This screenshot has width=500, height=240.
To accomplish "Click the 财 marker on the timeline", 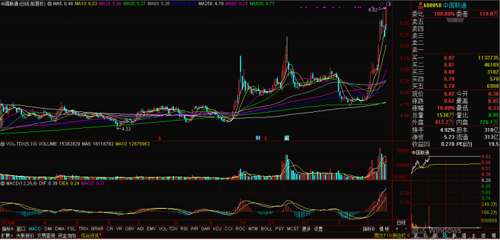I will (257, 138).
